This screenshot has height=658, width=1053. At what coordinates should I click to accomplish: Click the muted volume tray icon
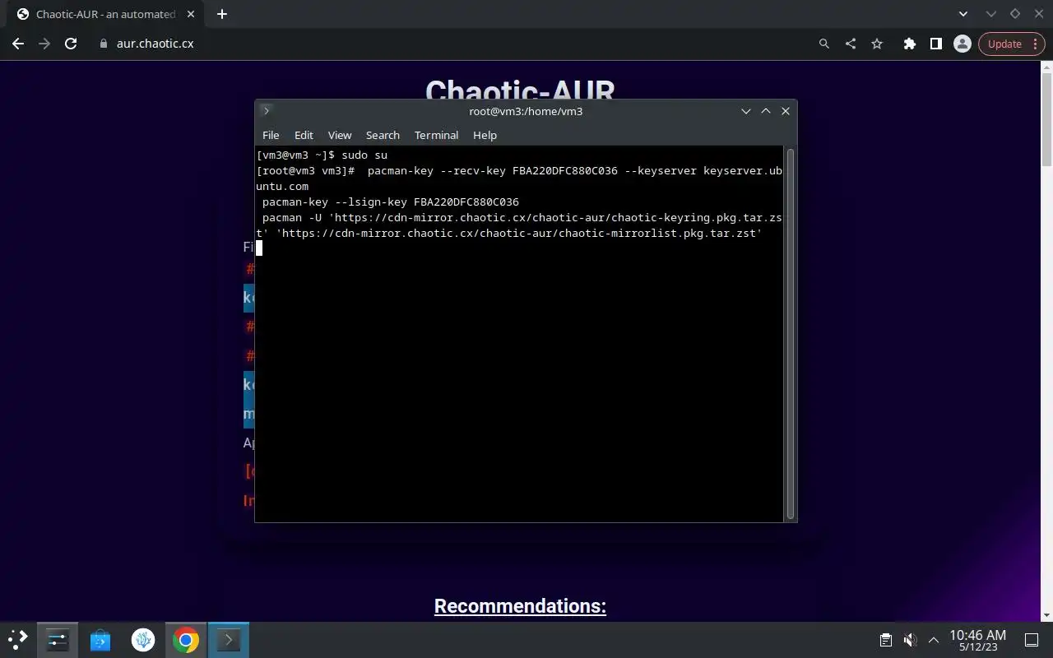[x=910, y=640]
